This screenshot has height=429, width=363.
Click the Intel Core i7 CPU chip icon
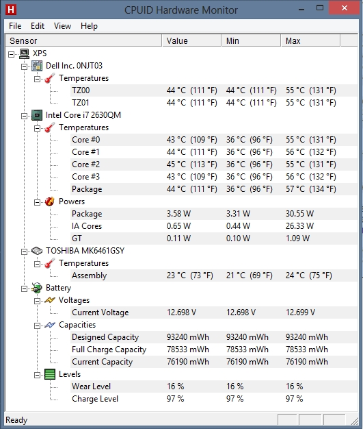[37, 115]
